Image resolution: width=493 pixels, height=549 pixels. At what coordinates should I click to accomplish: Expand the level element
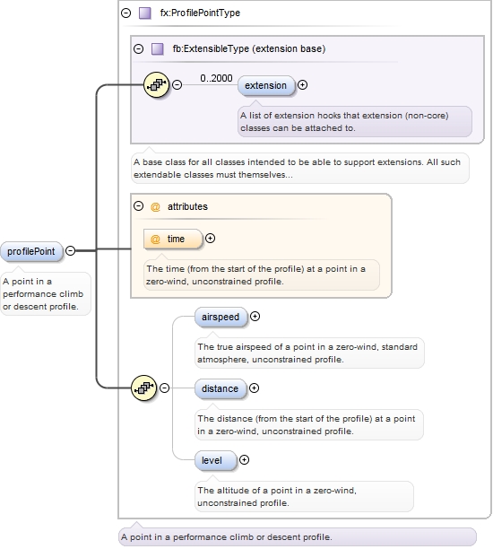pos(244,459)
